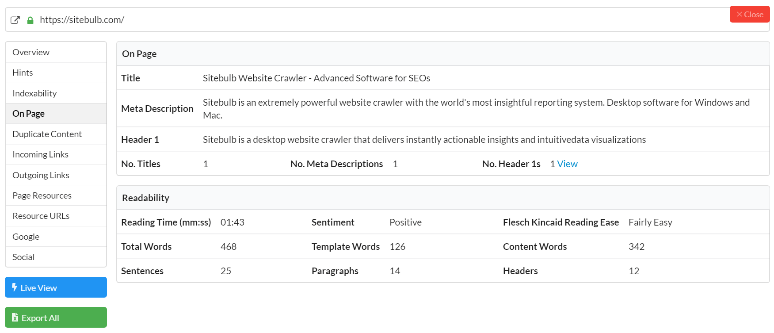Open Page Resources section
The image size is (774, 333).
tap(56, 195)
